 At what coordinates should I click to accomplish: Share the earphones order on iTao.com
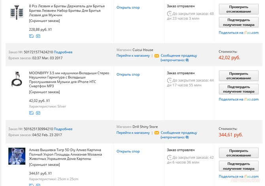pyautogui.click(x=238, y=100)
